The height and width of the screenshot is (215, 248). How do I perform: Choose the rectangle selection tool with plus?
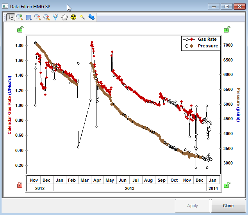point(29,17)
